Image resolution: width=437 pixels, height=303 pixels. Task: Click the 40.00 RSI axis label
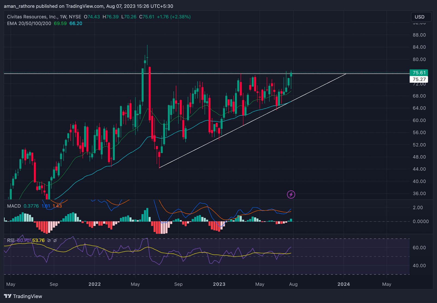419,266
